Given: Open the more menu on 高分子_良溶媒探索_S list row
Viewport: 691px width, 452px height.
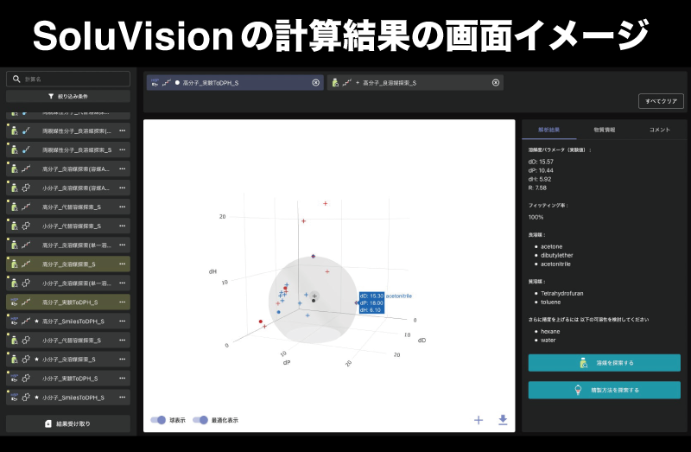Looking at the screenshot, I should [122, 264].
